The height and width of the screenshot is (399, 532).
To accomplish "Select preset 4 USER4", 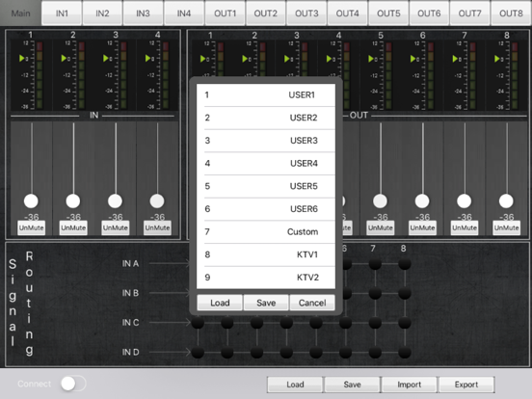I will (266, 163).
